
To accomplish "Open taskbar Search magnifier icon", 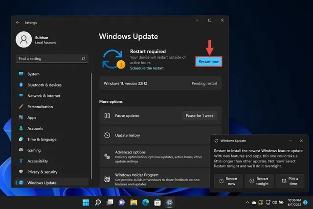I will 98,203.
